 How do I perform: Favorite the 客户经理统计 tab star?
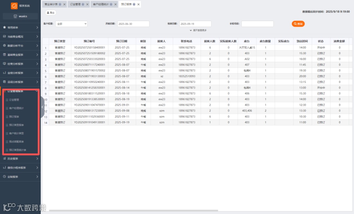[111, 4]
